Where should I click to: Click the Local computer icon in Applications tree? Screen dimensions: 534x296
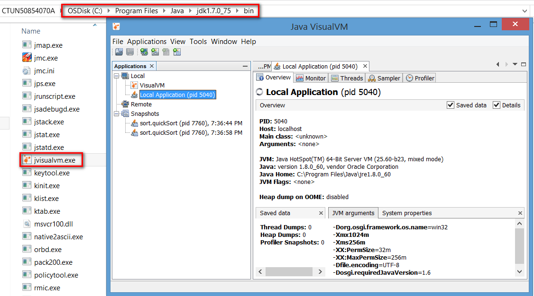[x=125, y=76]
